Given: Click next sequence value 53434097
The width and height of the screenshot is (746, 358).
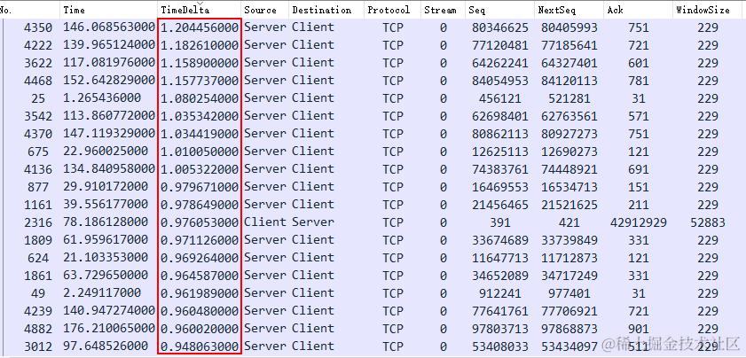Looking at the screenshot, I should tap(569, 346).
